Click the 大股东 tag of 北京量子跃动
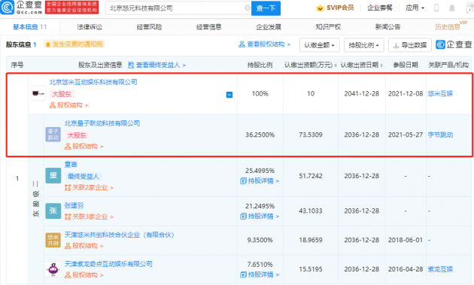 (x=77, y=135)
